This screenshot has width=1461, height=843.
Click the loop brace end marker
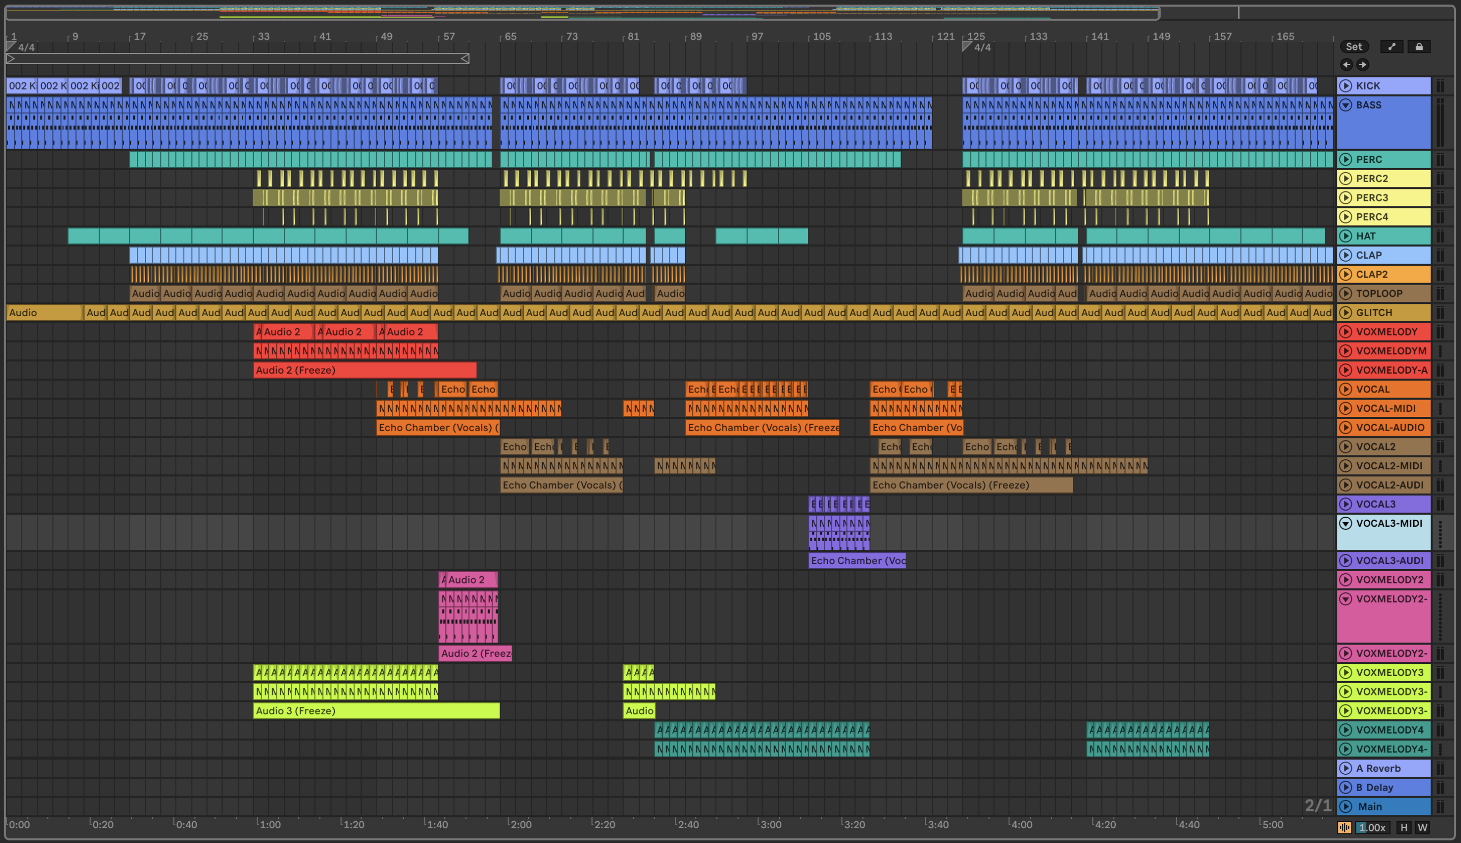point(465,59)
